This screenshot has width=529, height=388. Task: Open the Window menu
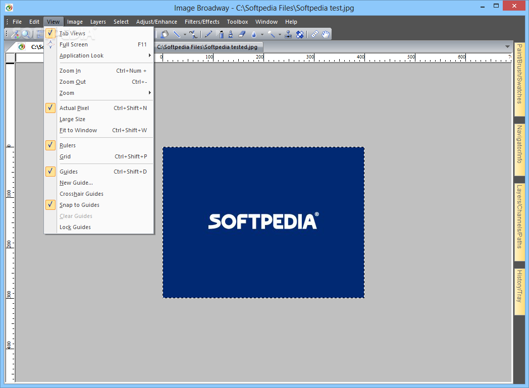click(x=266, y=22)
